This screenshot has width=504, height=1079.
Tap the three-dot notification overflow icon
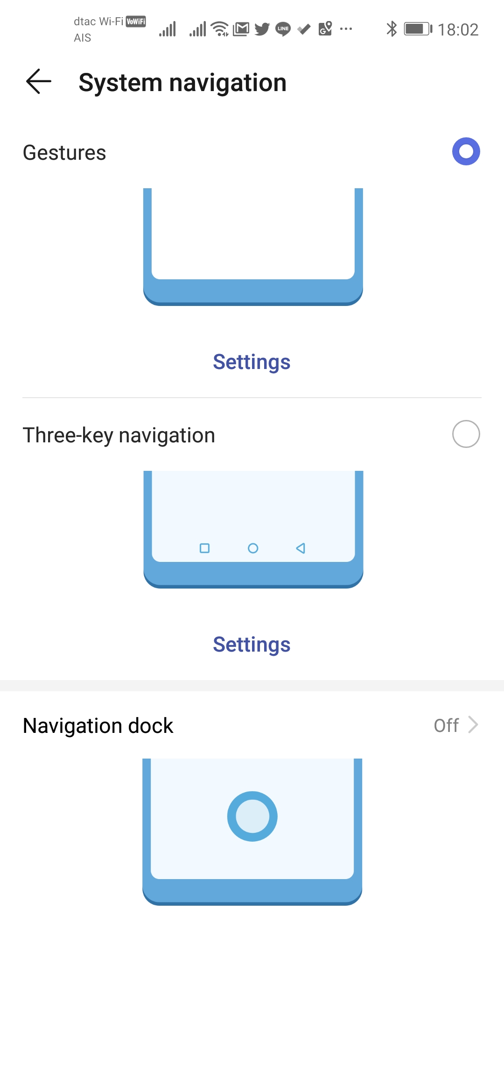coord(346,29)
